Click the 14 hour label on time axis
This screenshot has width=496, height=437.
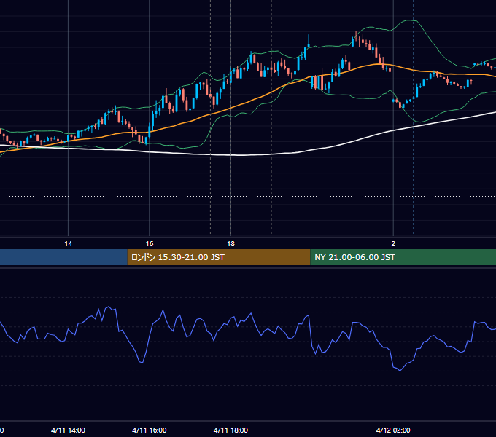68,244
